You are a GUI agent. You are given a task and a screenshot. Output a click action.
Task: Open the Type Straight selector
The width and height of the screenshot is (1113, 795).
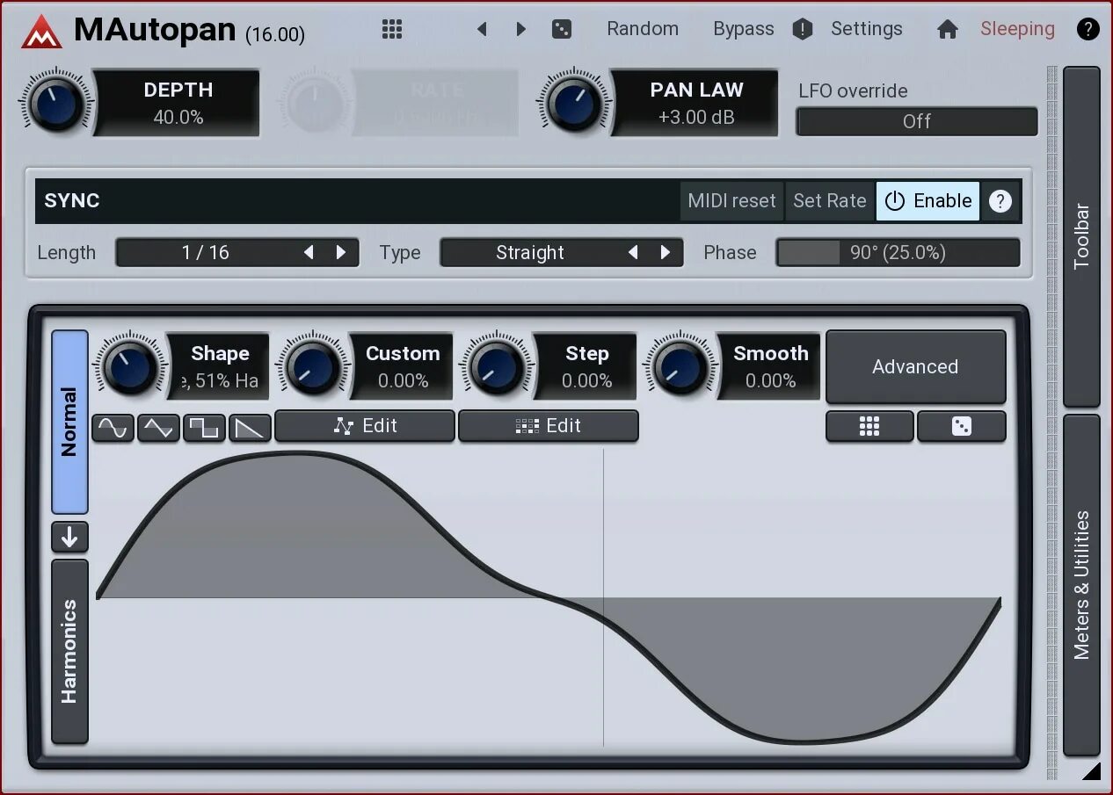click(x=562, y=252)
